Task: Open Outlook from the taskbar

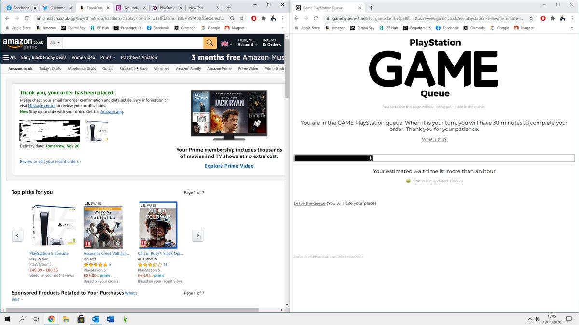Action: click(x=96, y=319)
